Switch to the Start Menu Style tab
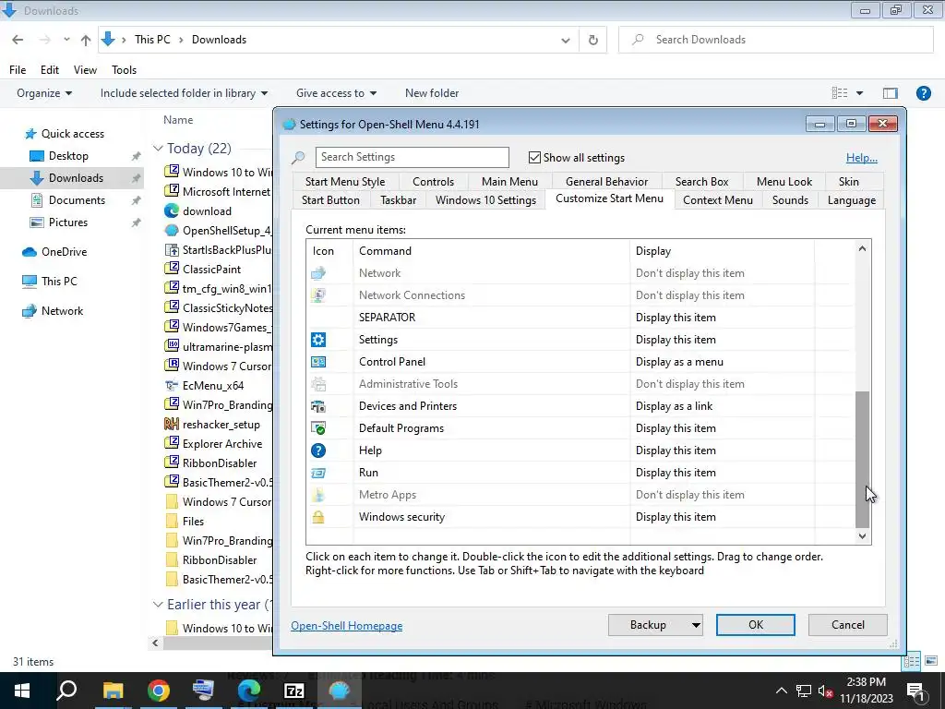The height and width of the screenshot is (709, 945). tap(345, 182)
